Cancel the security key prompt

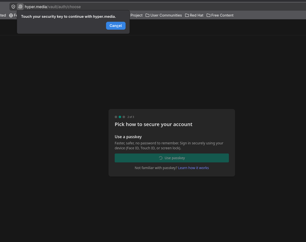tap(115, 26)
